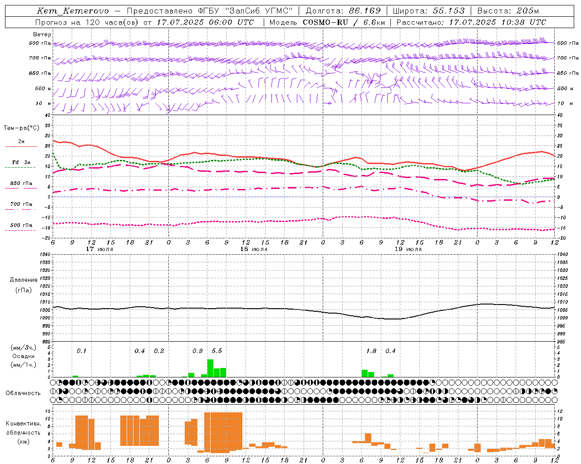Click the '1.8' precipitation total value
Viewport: 581px width, 464px height.
click(x=371, y=351)
